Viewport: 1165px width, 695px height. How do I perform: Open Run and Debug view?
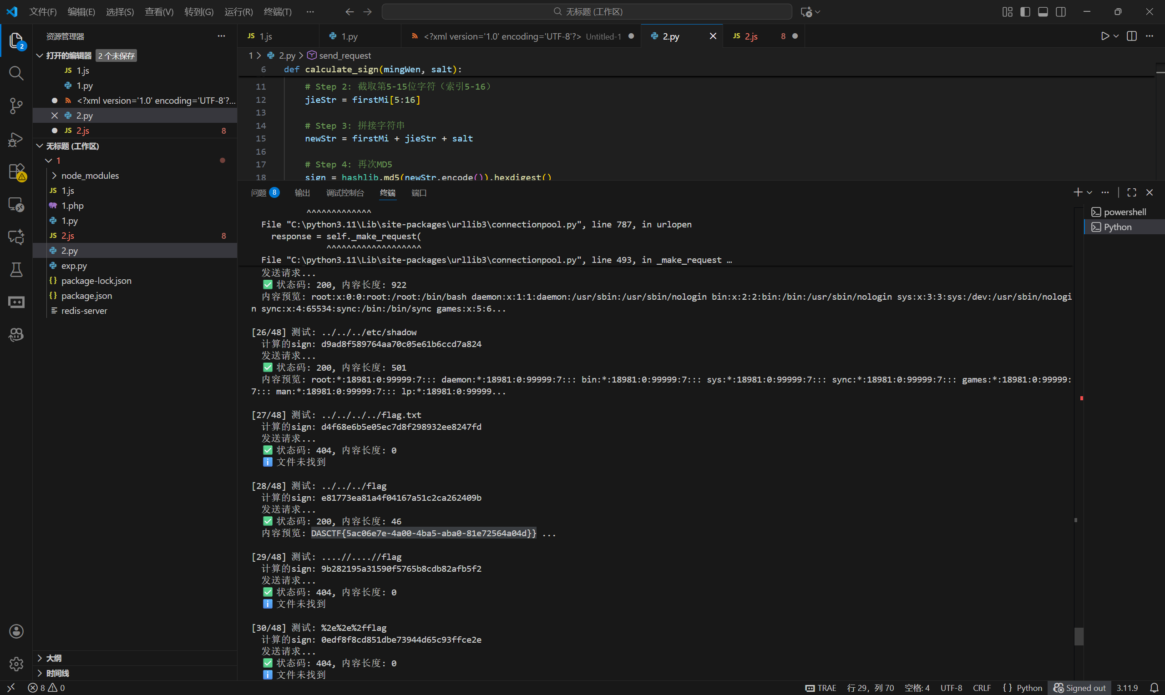(x=16, y=139)
